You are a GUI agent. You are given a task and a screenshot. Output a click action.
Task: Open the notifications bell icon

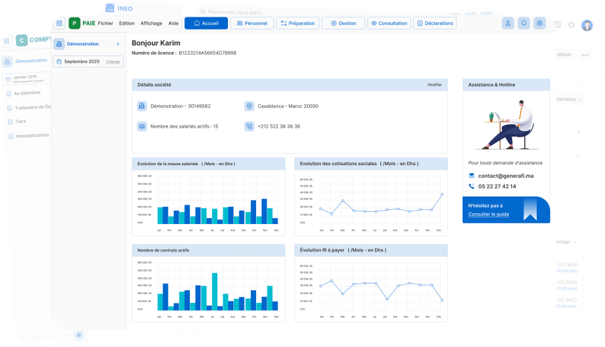[x=523, y=23]
